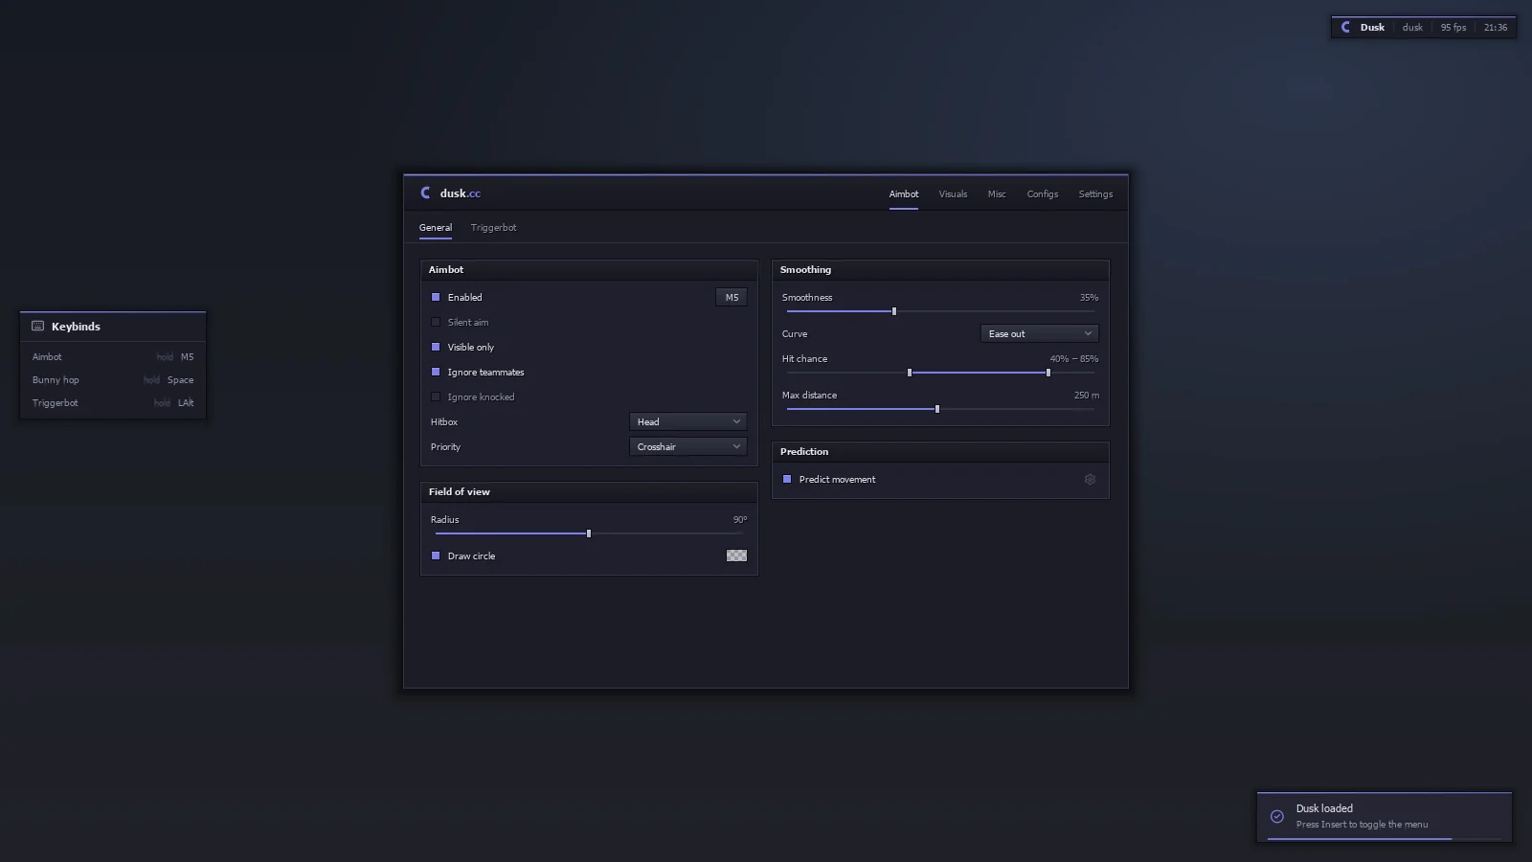Click the Dusk loaded notification title
Viewport: 1532px width, 862px height.
click(x=1324, y=808)
